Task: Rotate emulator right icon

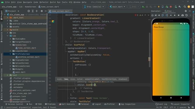Action: click(x=167, y=15)
